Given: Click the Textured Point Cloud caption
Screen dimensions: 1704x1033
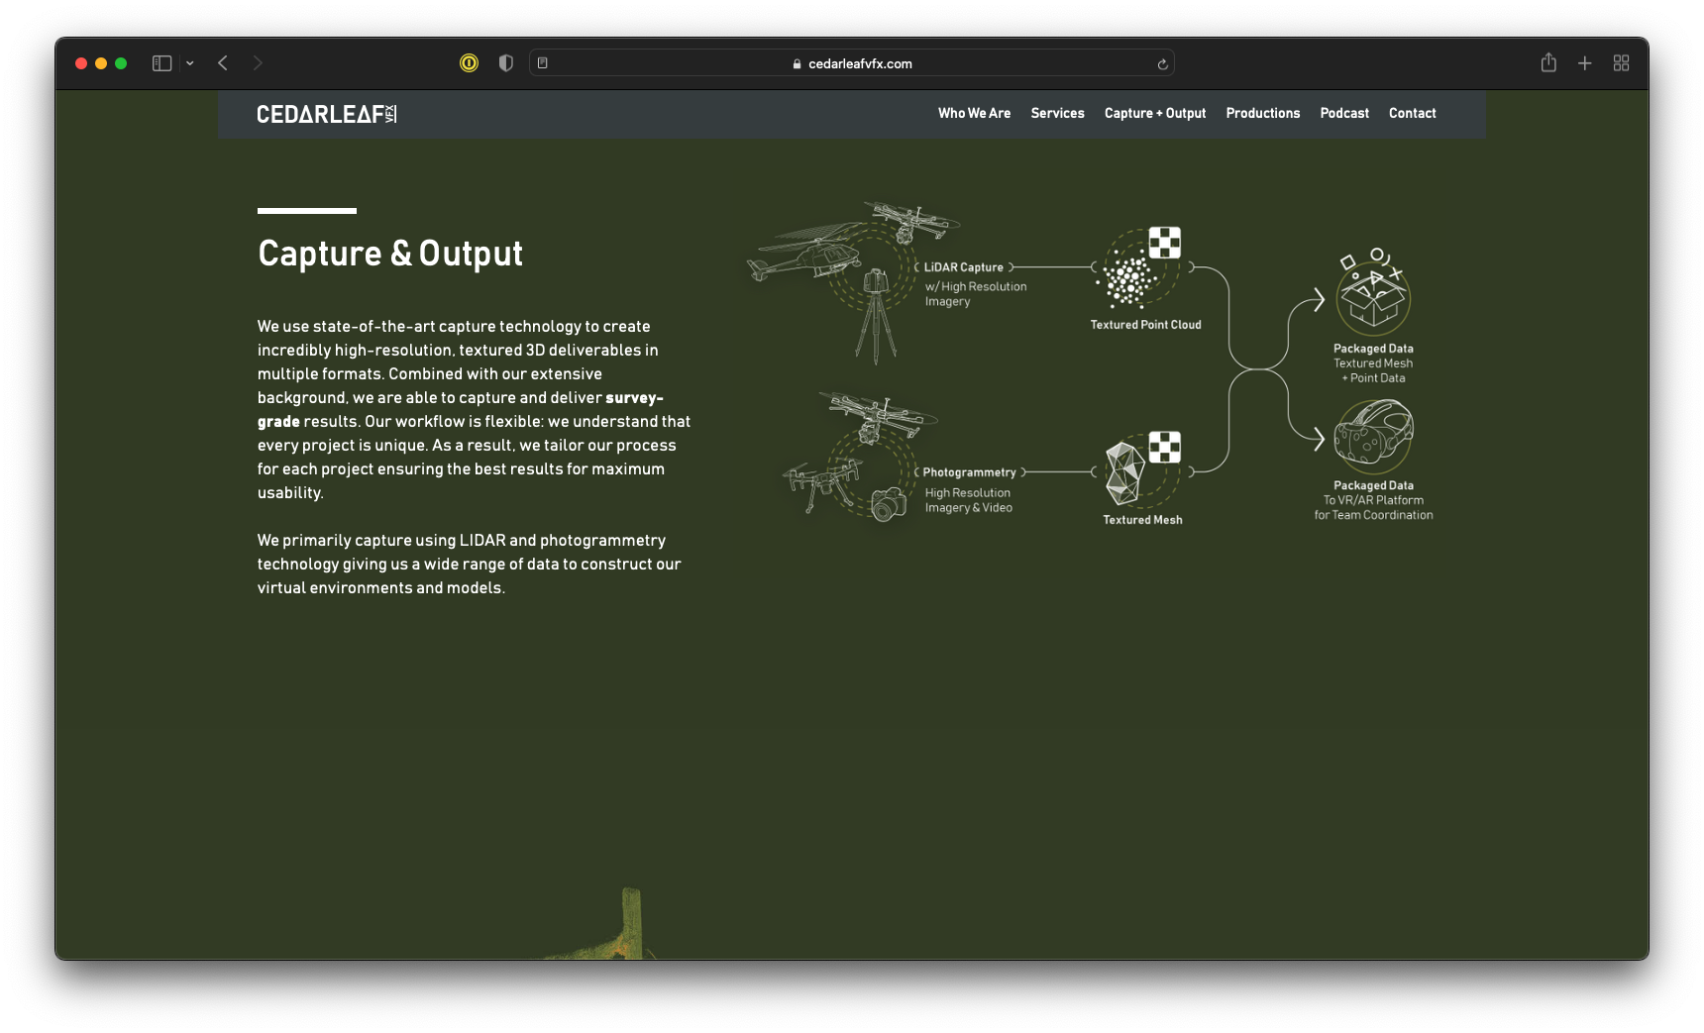Looking at the screenshot, I should tap(1145, 325).
